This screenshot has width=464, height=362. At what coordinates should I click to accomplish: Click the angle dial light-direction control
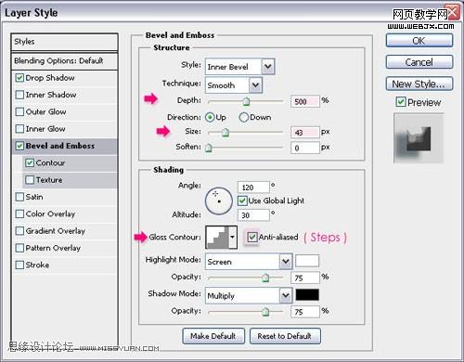point(219,200)
